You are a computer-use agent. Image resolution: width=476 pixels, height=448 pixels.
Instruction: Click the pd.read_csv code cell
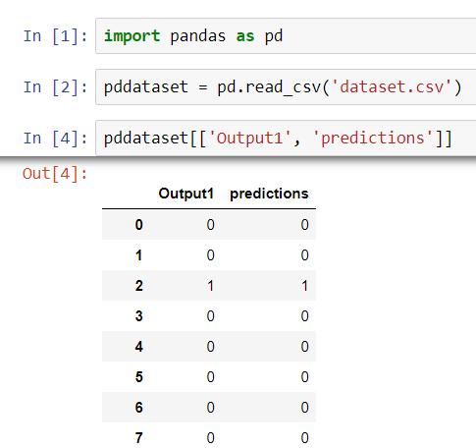tap(286, 87)
